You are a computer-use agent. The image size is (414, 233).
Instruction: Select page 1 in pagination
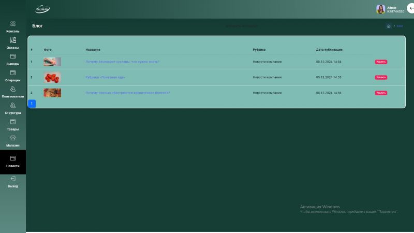32,104
